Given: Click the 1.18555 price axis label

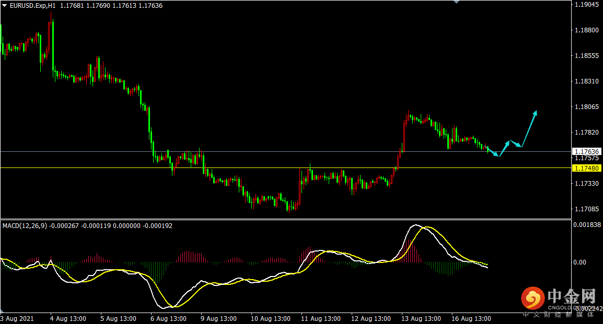Looking at the screenshot, I should (586, 56).
